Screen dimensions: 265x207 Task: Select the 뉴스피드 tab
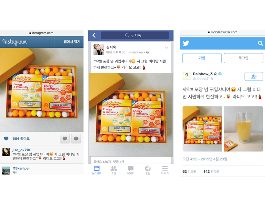tap(97, 170)
